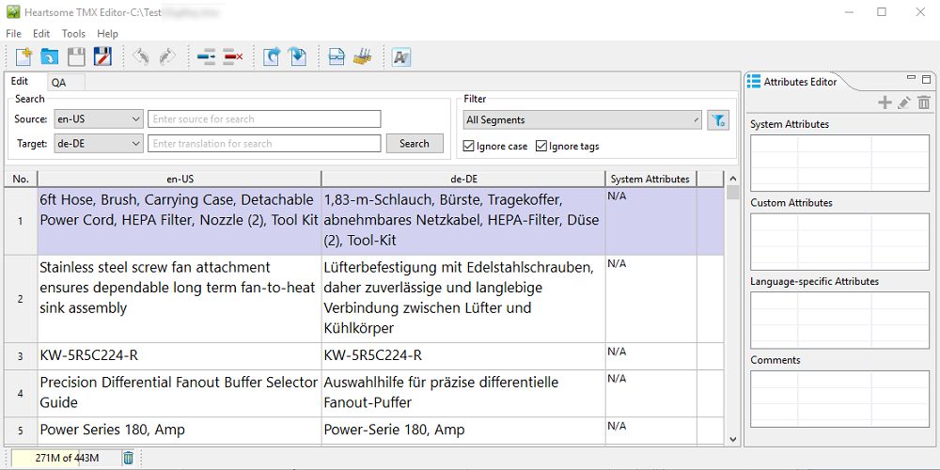The width and height of the screenshot is (940, 470).
Task: Delete attribute with panel trash icon
Action: pyautogui.click(x=924, y=102)
